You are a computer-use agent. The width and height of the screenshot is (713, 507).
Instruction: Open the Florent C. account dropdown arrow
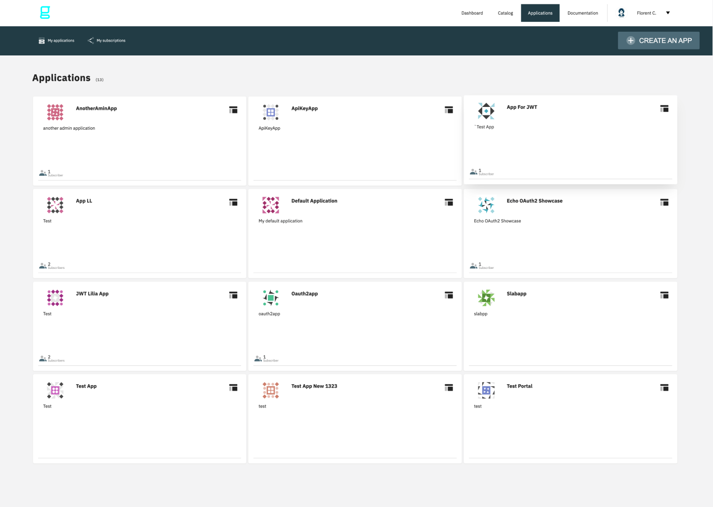(668, 13)
